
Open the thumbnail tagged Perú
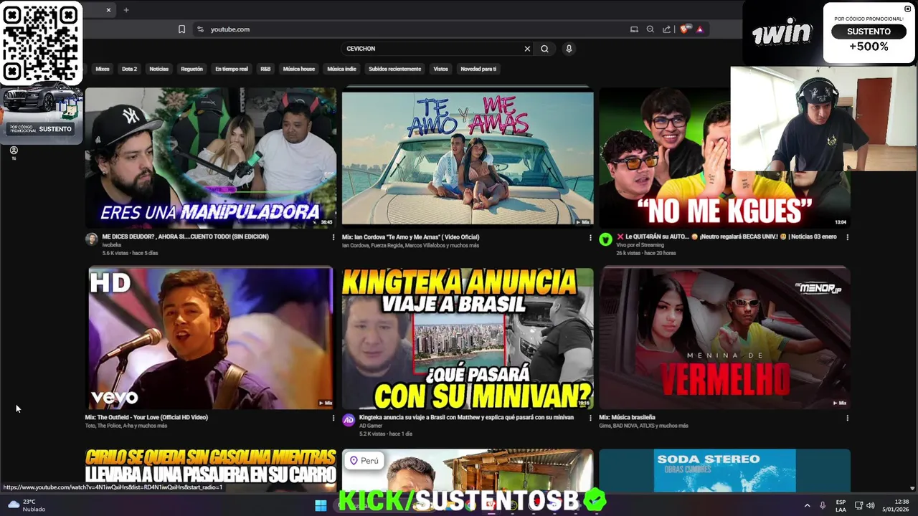pos(468,469)
